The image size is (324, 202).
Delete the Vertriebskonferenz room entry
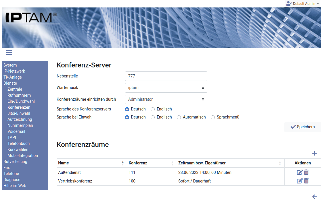[306, 181]
